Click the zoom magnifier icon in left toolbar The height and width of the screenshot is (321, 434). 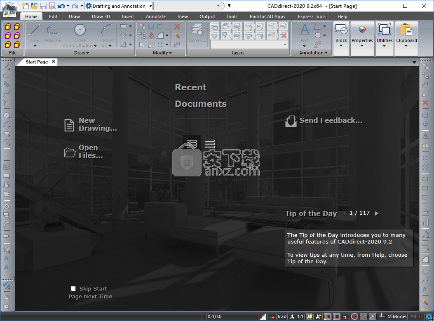click(7, 307)
